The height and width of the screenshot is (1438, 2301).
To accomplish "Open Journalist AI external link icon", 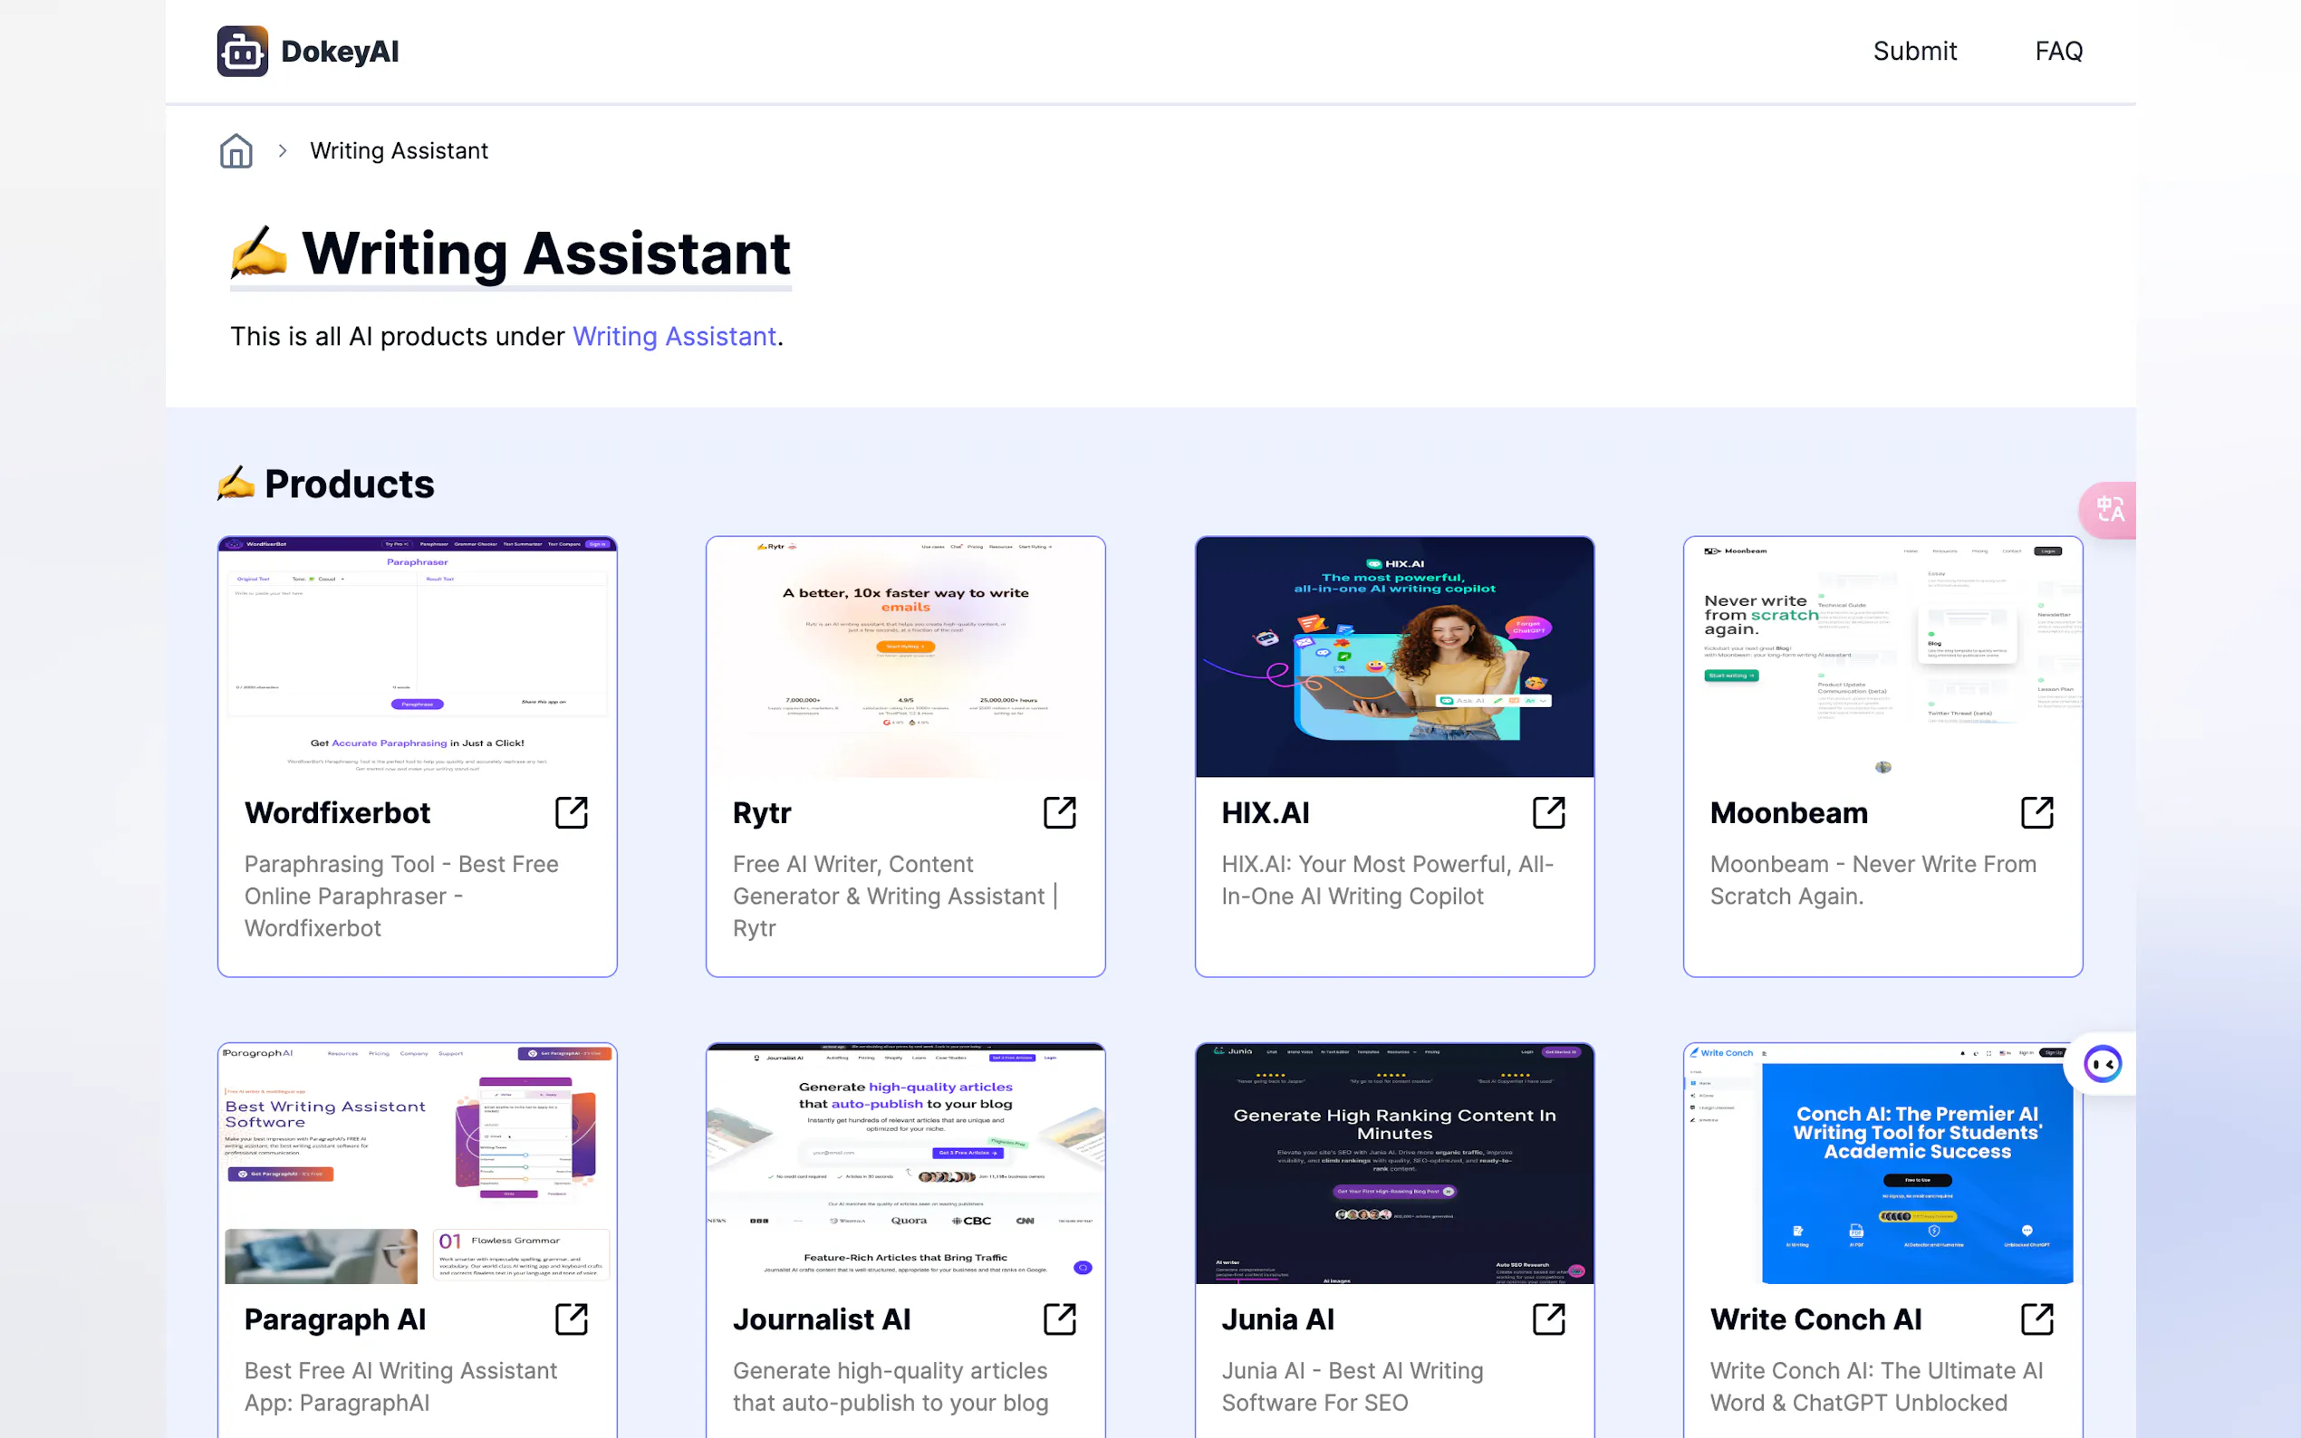I will [x=1060, y=1319].
